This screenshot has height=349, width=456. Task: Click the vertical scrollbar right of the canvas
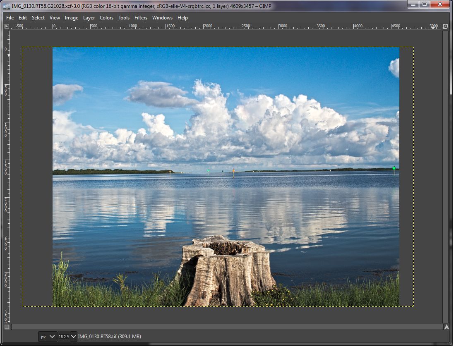(446, 176)
